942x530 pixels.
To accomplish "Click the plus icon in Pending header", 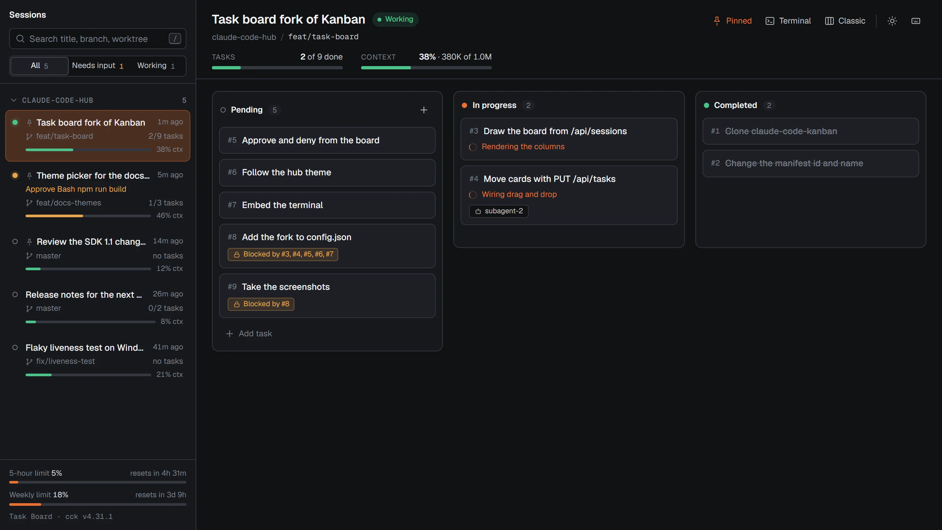I will click(x=424, y=110).
